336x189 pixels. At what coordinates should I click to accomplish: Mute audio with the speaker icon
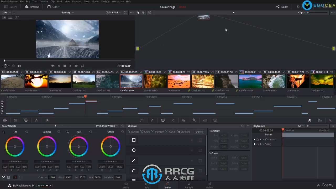19,66
